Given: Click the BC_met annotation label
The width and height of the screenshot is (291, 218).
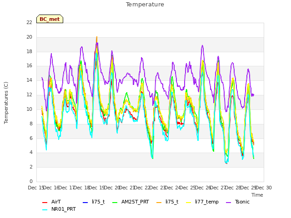Looking at the screenshot, I should [x=50, y=19].
